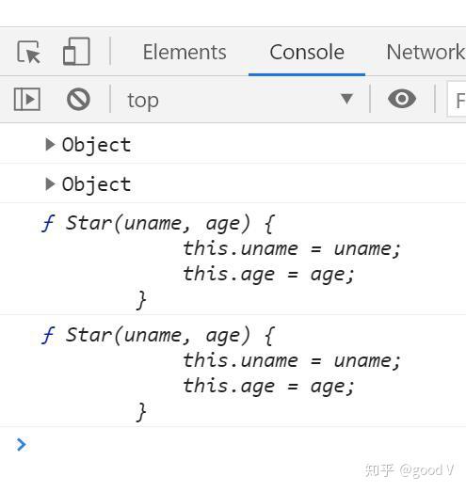This screenshot has width=466, height=492.
Task: Focus the console Filter field
Action: pos(457,100)
